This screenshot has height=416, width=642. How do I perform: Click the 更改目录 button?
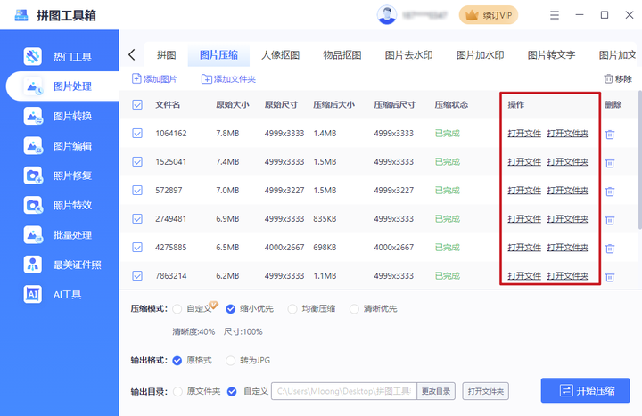436,391
